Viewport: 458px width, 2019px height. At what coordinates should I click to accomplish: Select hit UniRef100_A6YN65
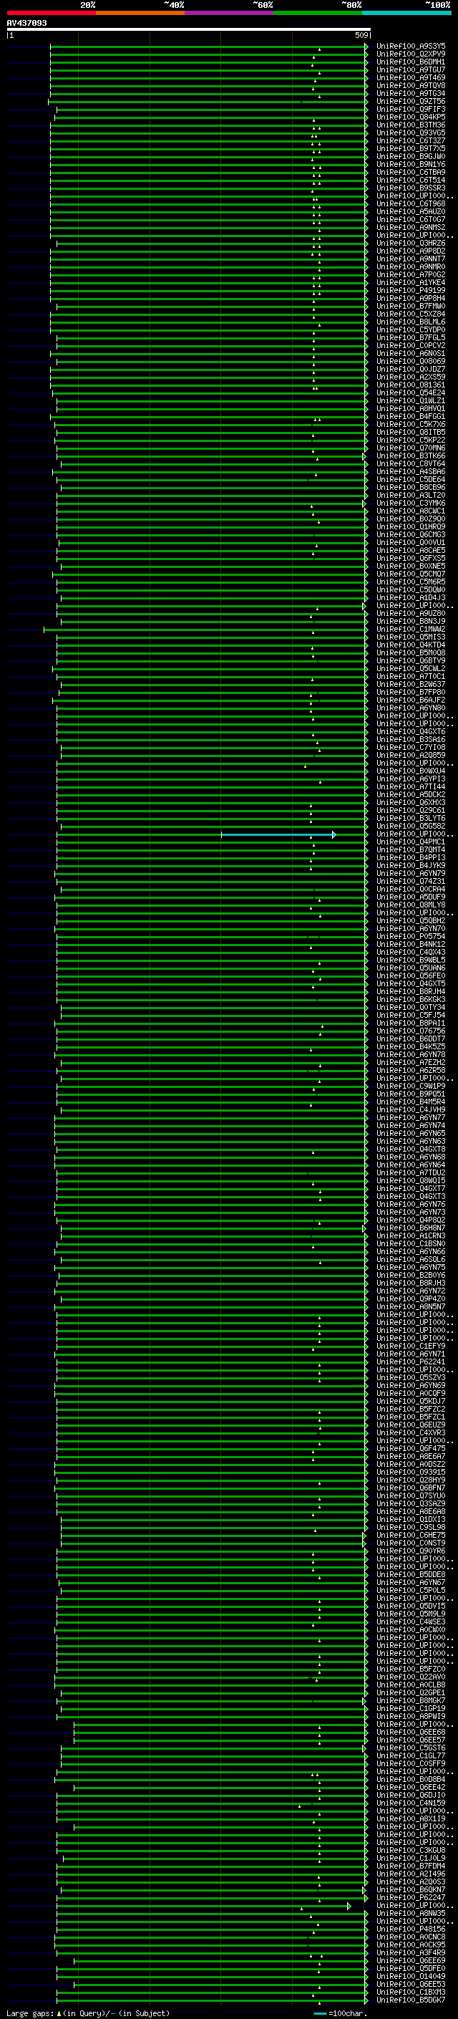click(x=411, y=1134)
